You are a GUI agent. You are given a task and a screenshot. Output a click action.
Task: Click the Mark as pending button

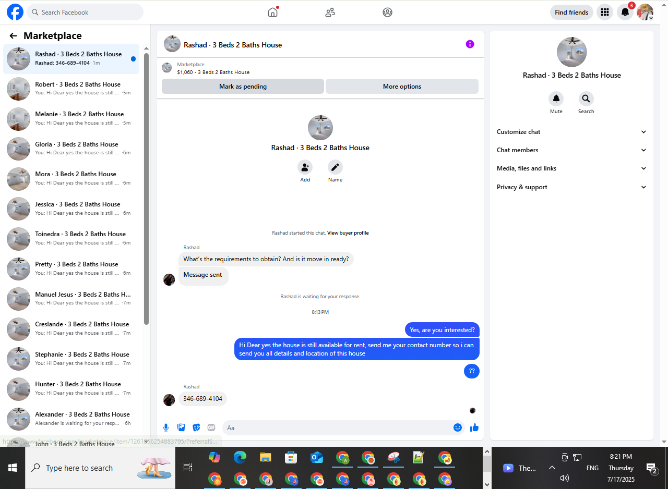point(243,87)
